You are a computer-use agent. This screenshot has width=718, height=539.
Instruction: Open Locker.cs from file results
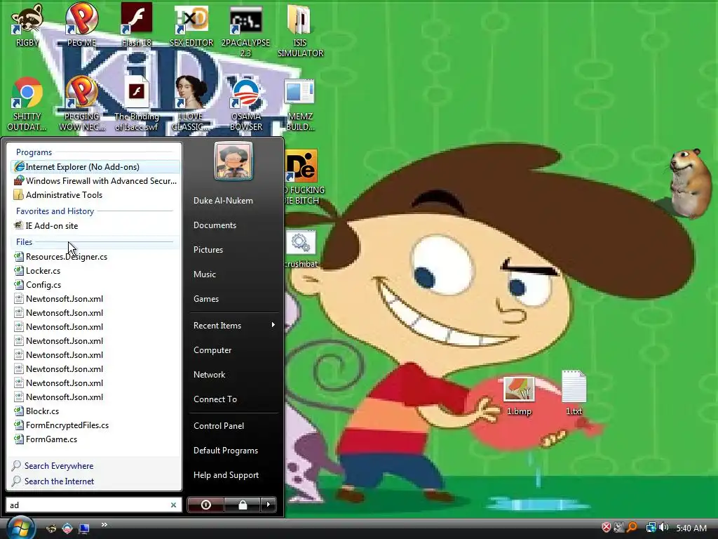(95, 271)
